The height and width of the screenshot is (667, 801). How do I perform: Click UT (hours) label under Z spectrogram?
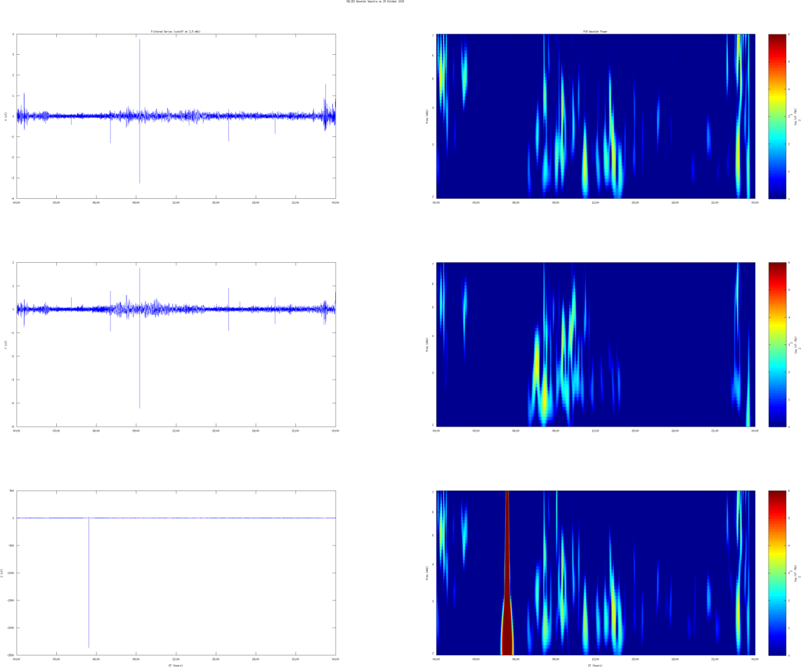click(595, 665)
